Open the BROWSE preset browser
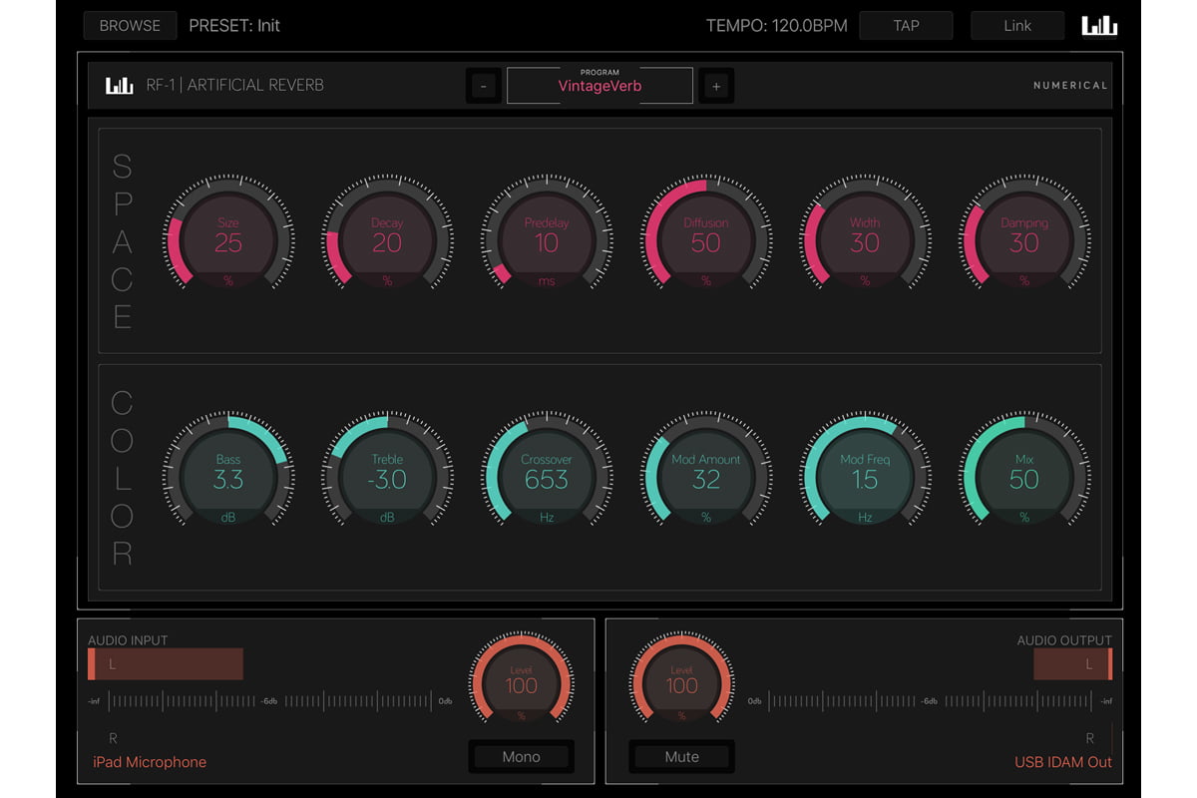The height and width of the screenshot is (798, 1197). coord(130,26)
